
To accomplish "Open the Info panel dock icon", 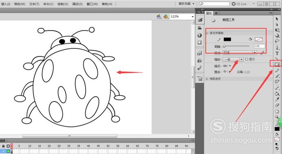I will tap(200, 35).
